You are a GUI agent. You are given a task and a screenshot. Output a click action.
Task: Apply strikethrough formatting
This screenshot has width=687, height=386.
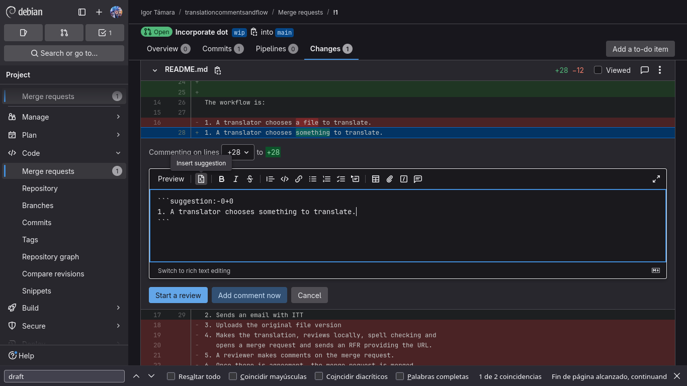[x=250, y=179]
